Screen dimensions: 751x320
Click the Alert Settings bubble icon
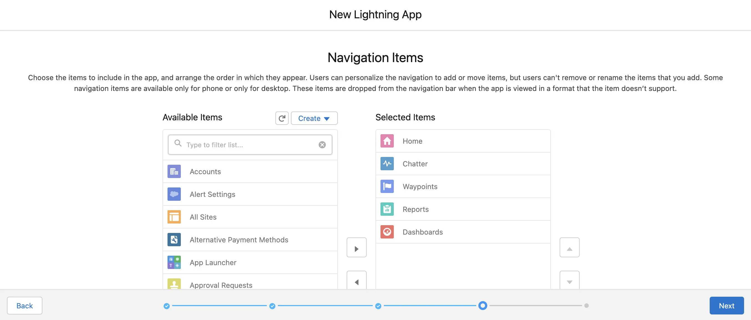tap(174, 194)
